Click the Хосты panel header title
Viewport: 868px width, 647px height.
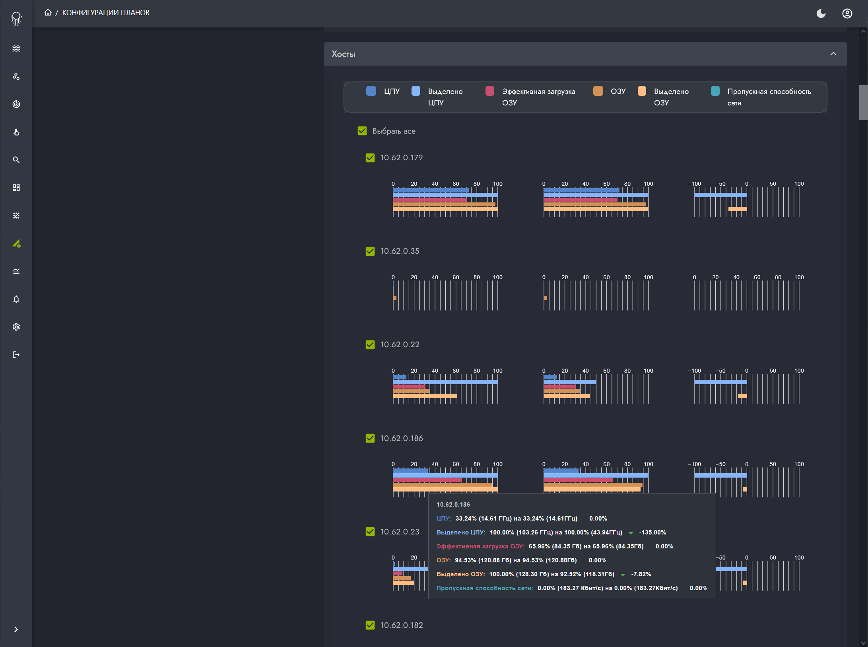tap(344, 54)
